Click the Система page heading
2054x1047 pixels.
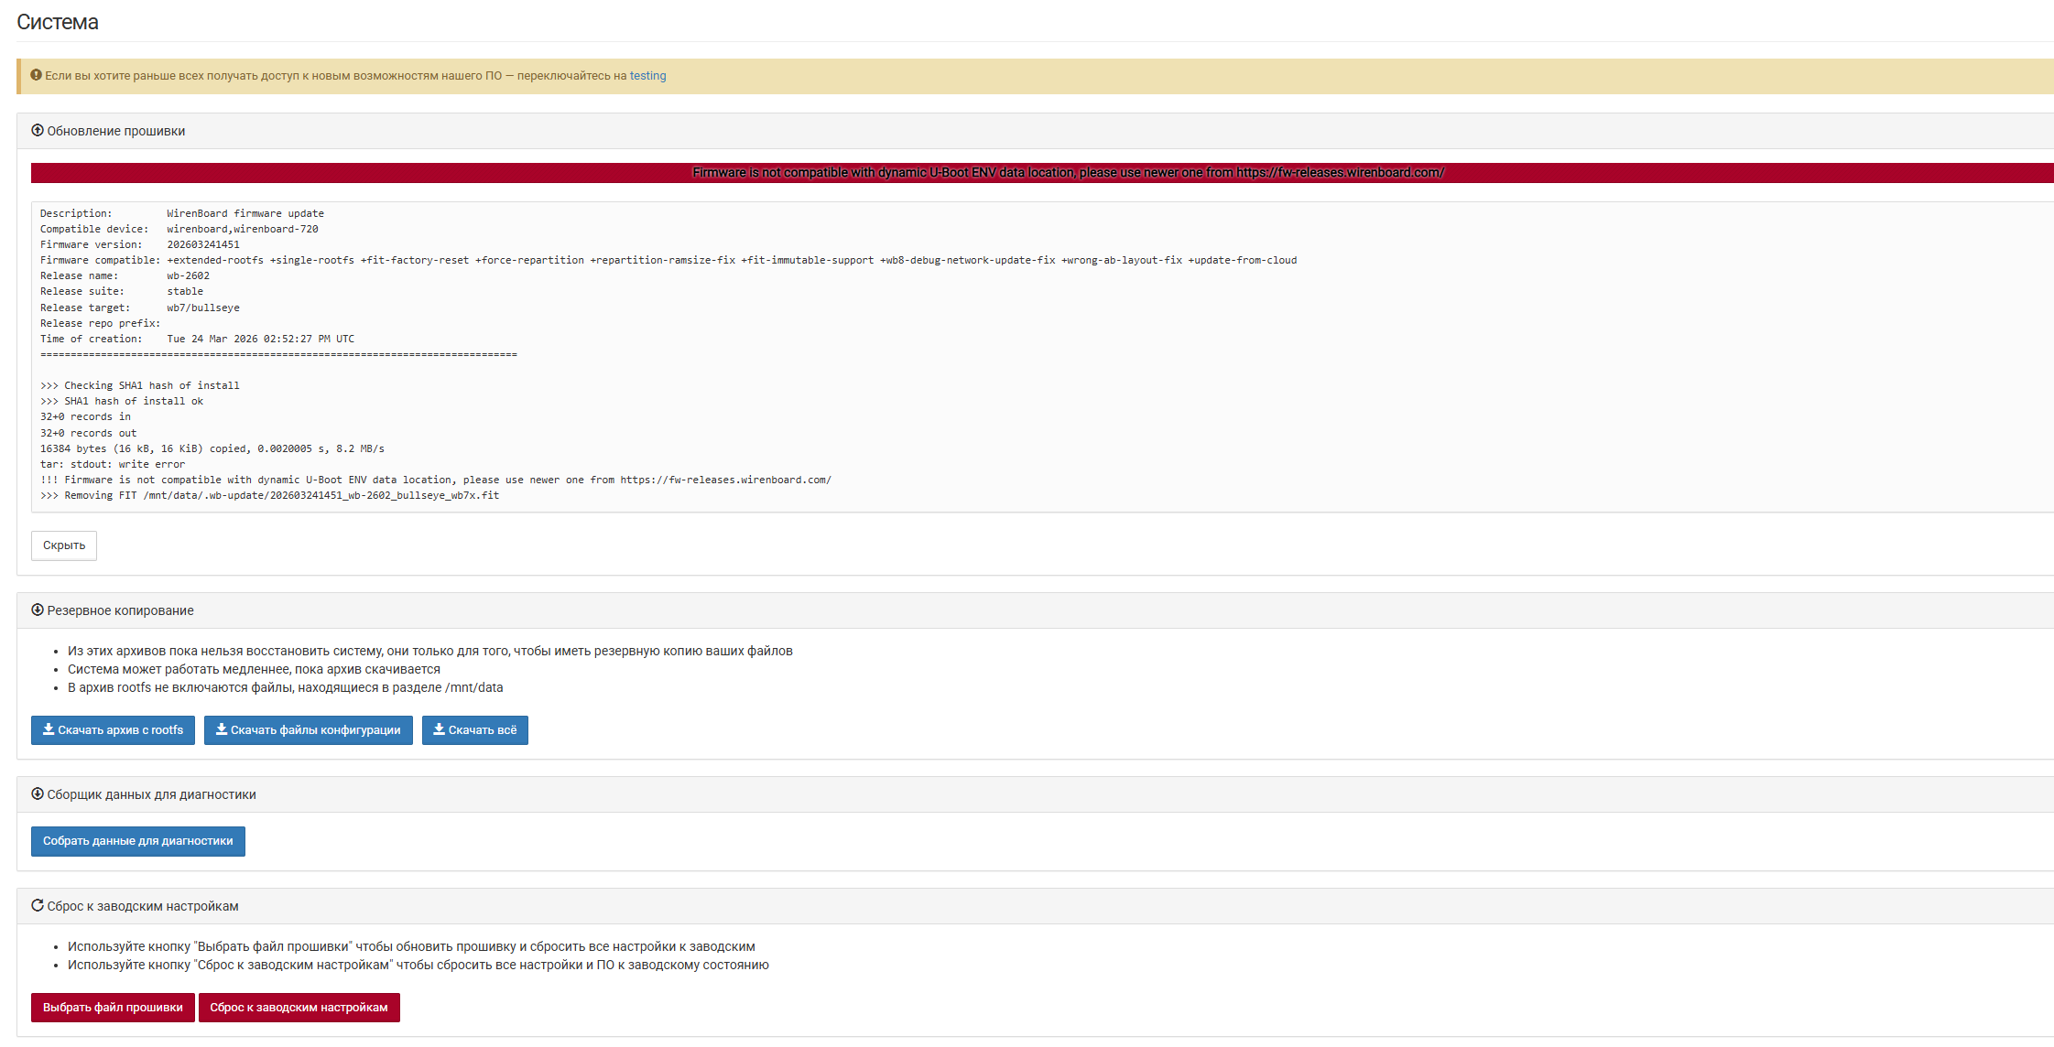pos(58,22)
